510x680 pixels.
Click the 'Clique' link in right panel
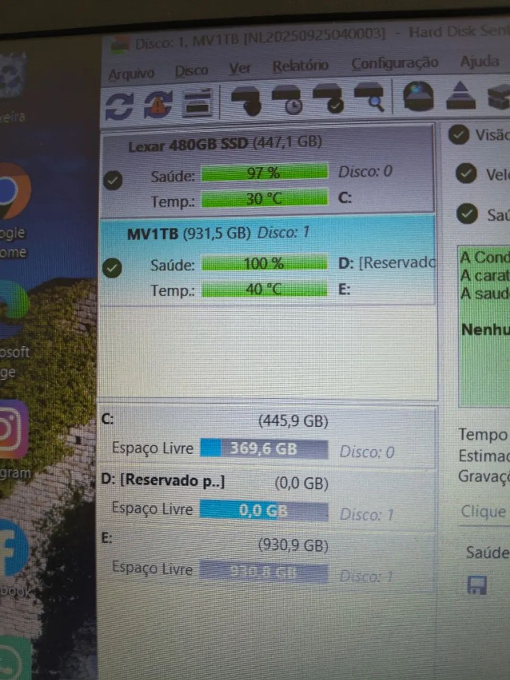pyautogui.click(x=483, y=511)
